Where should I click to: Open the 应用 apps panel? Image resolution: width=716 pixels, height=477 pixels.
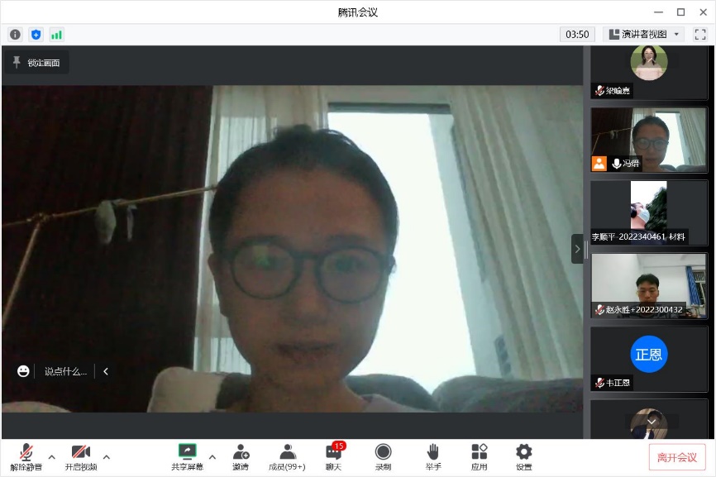coord(479,456)
